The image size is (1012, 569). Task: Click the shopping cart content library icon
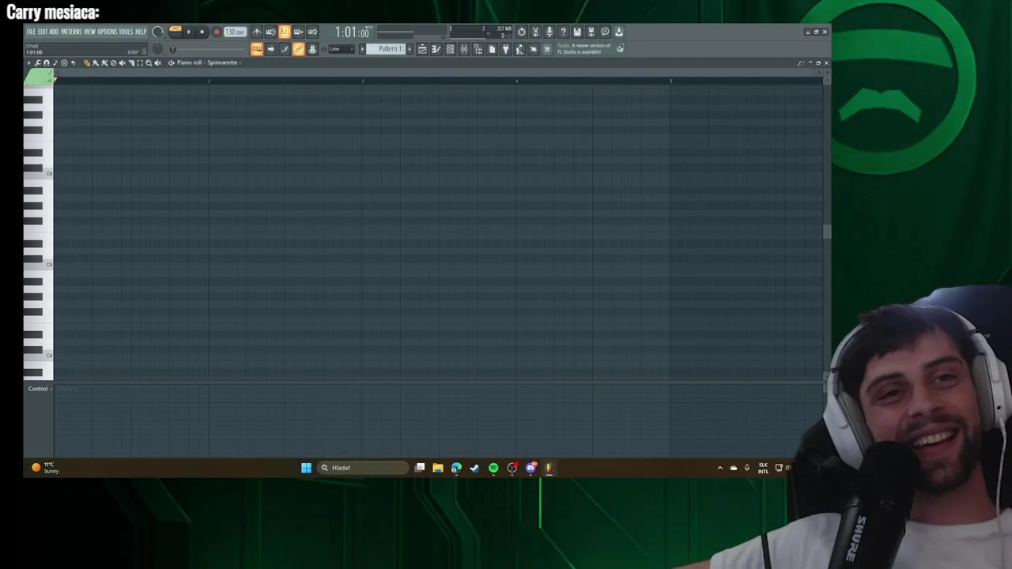pyautogui.click(x=547, y=49)
